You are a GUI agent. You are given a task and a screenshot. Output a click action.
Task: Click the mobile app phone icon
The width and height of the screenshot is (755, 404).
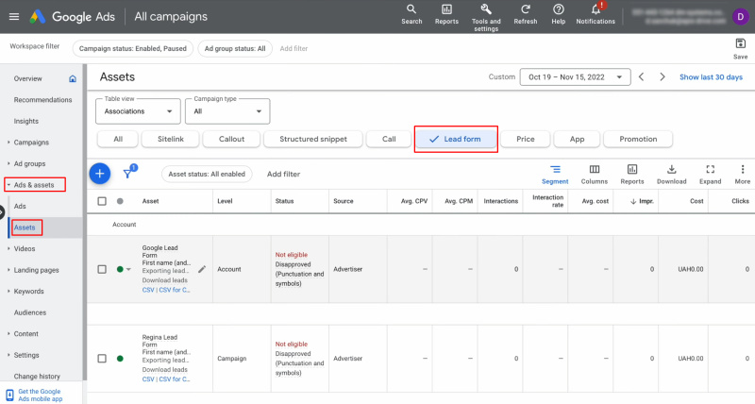(9, 396)
